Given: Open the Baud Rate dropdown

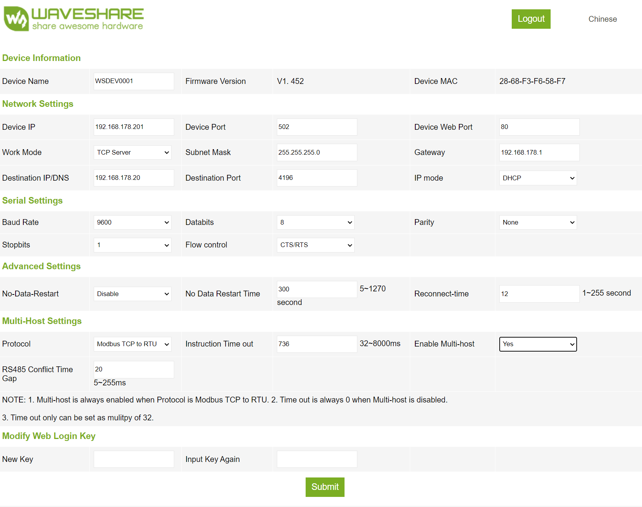Looking at the screenshot, I should point(133,222).
